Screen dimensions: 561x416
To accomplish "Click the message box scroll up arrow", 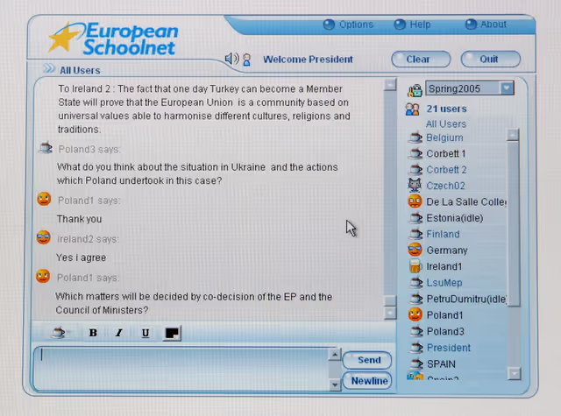I will tap(335, 355).
